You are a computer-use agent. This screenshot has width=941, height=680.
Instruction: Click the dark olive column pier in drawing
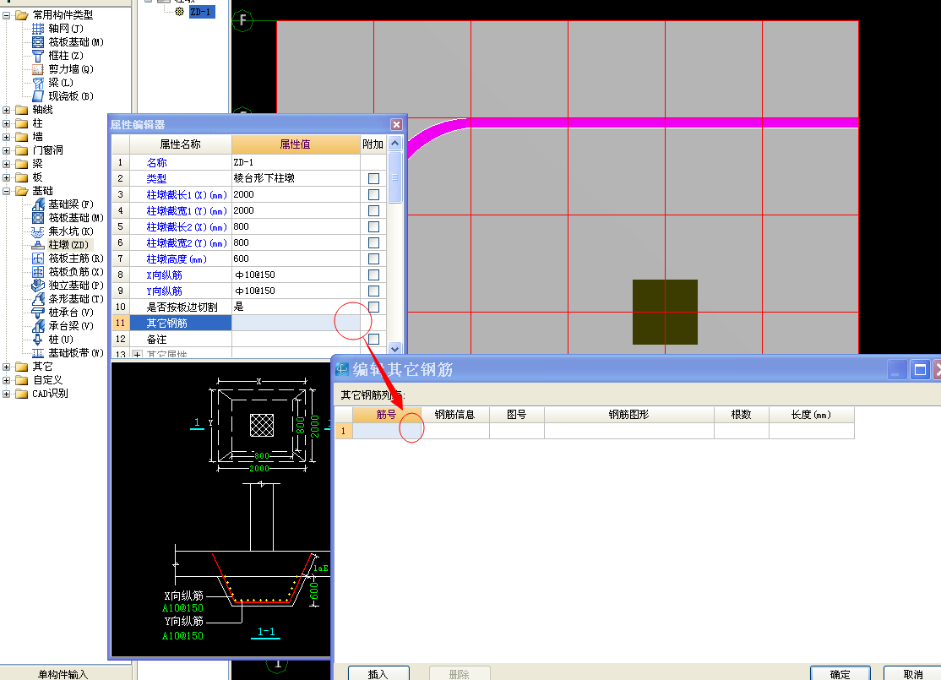(665, 312)
